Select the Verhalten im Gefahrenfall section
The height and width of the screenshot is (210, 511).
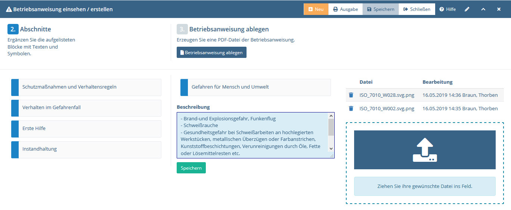[86, 108]
